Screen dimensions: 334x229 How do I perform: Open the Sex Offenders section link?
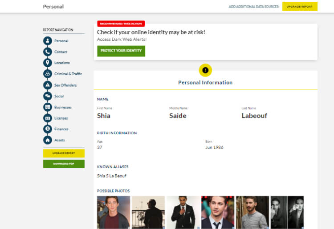pos(65,85)
